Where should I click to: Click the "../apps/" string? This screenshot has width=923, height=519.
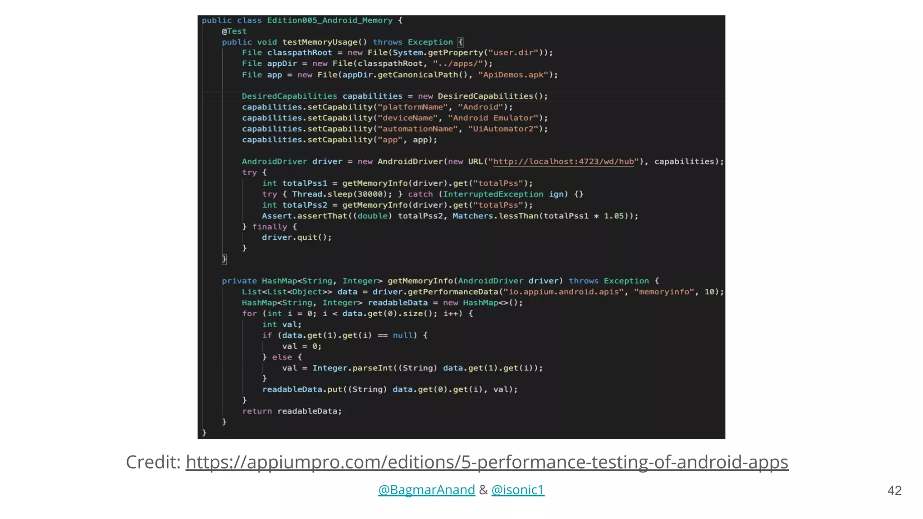pos(457,64)
